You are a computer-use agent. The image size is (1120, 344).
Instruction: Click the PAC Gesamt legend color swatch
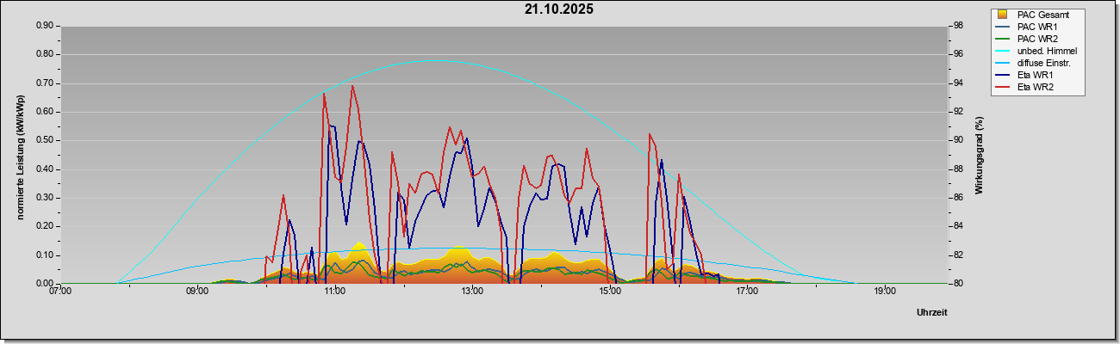1002,15
